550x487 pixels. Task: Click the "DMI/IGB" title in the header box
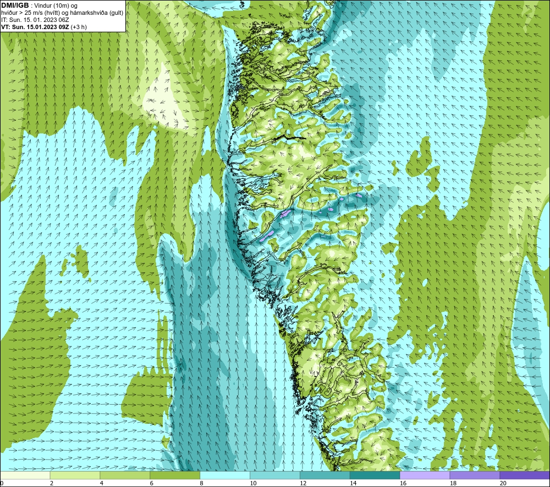click(15, 5)
